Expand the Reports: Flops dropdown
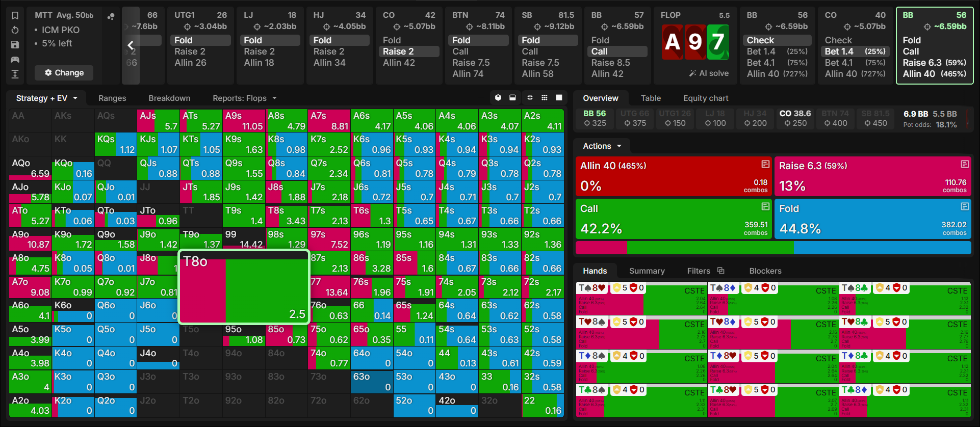 click(x=245, y=98)
